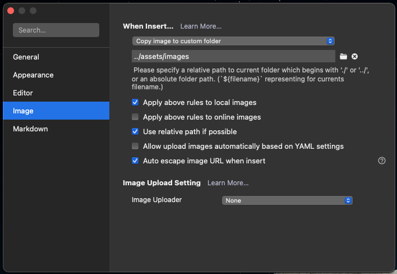
Task: Go to the Editor preferences section
Action: point(23,93)
